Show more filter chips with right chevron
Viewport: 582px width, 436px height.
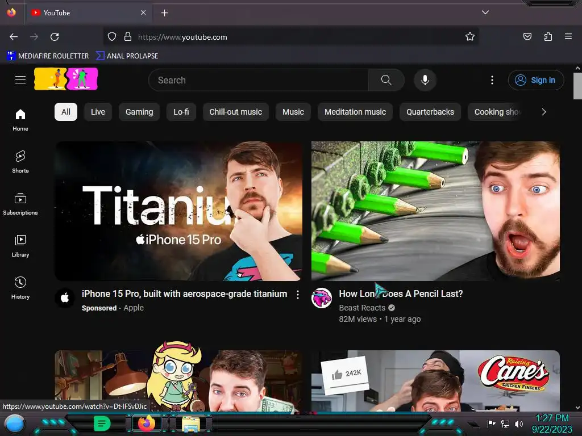coord(544,112)
